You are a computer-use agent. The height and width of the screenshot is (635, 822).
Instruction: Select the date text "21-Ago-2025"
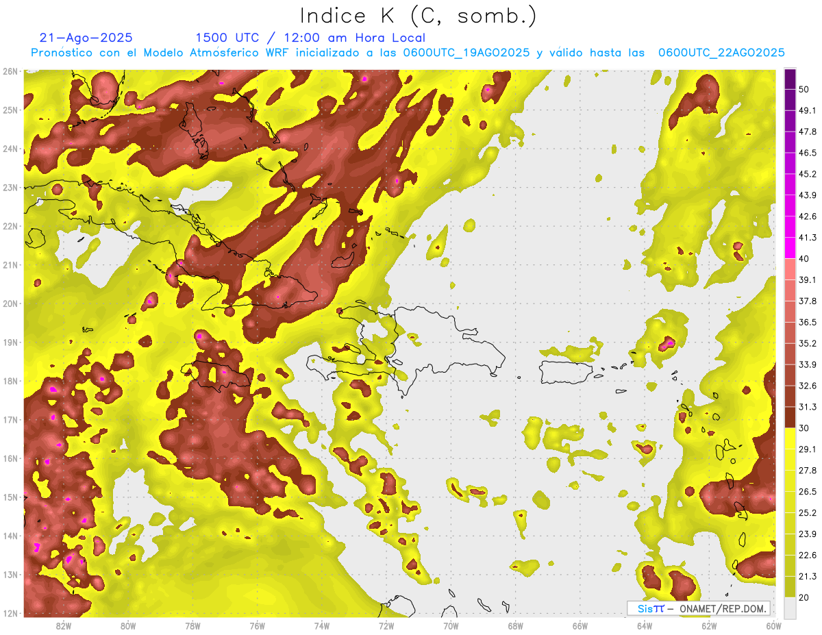(x=86, y=38)
